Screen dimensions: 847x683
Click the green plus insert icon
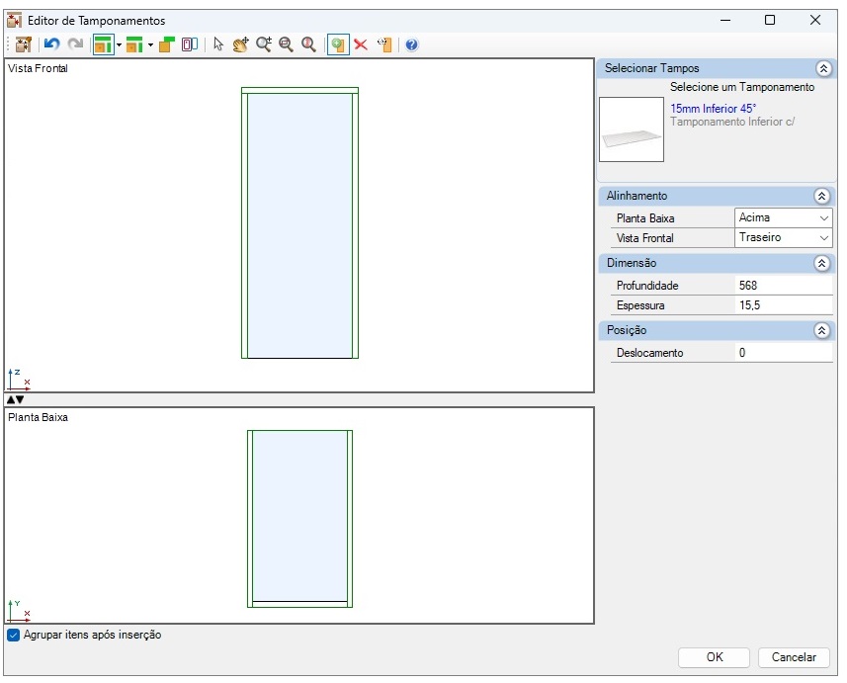338,44
